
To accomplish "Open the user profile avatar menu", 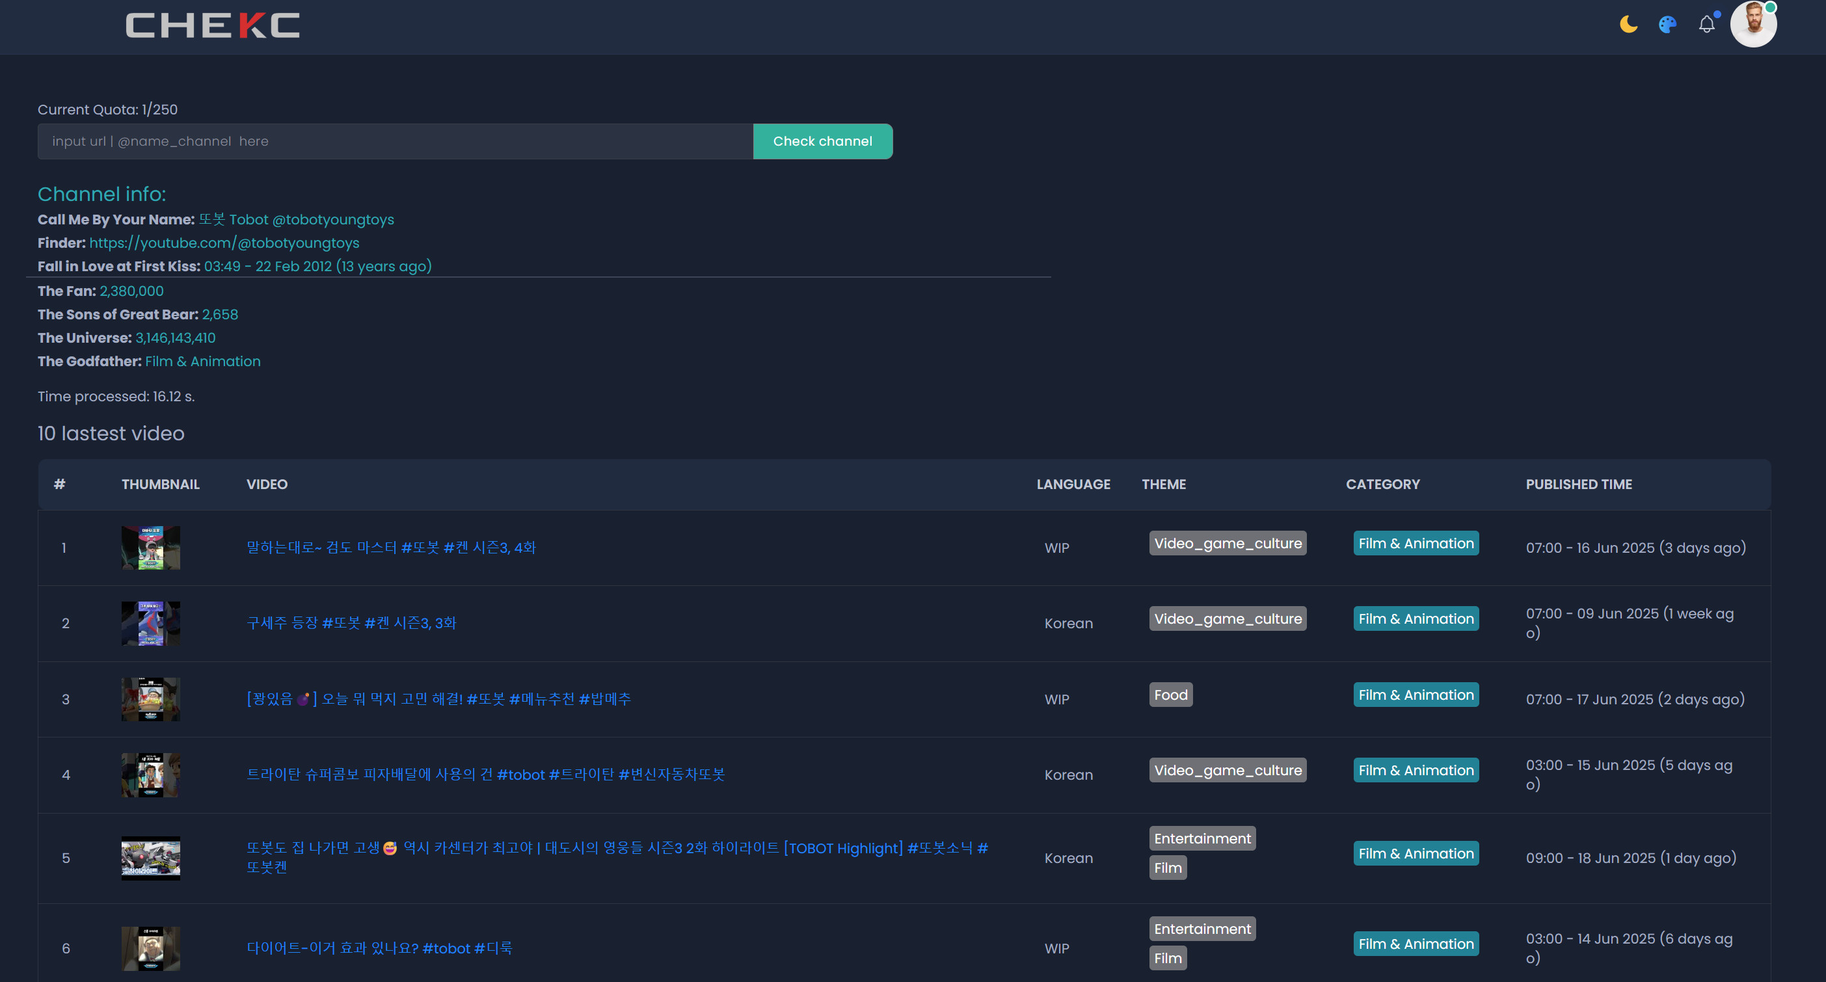I will click(x=1753, y=23).
